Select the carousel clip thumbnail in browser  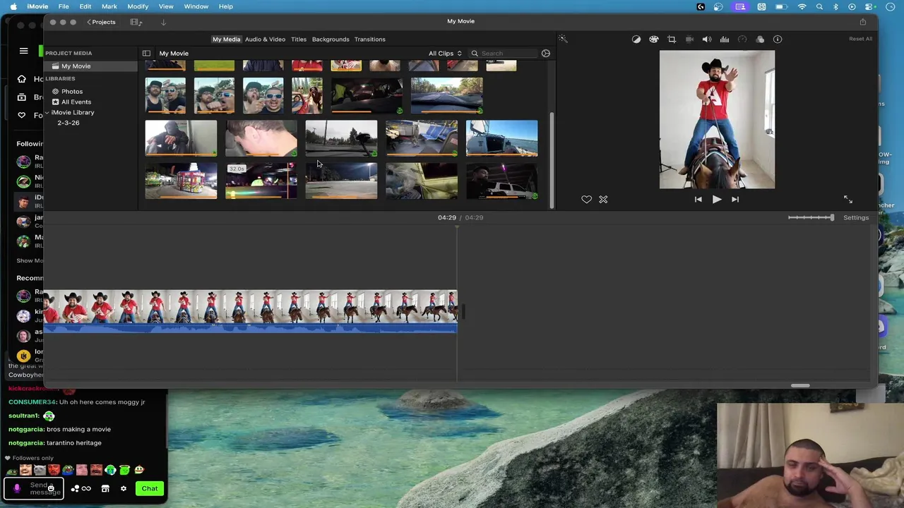181,181
